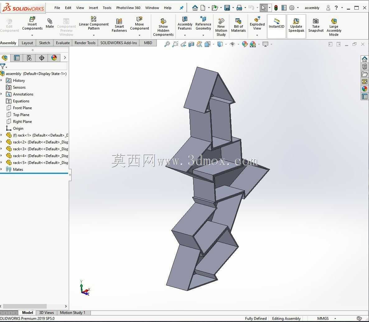
Task: Expand the rack<3> component node
Action: tap(2, 149)
